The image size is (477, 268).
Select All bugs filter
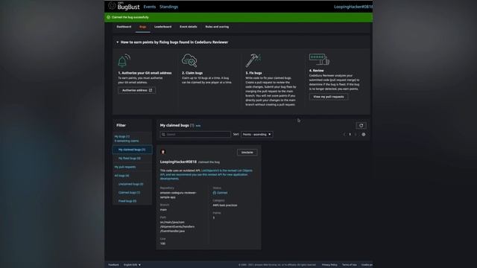pyautogui.click(x=121, y=176)
